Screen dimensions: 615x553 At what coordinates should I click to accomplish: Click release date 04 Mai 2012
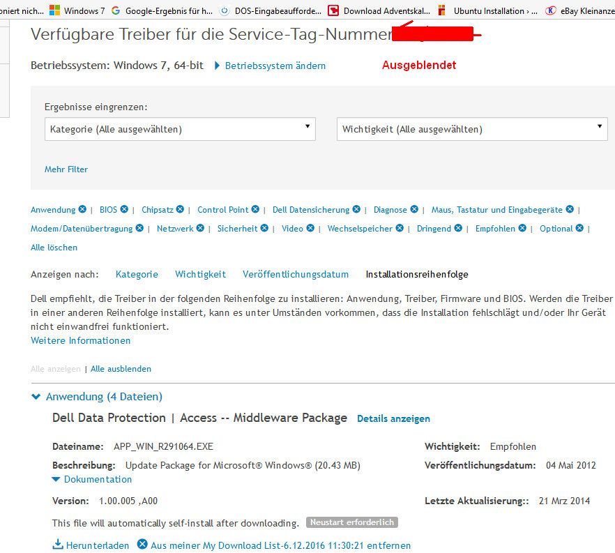coord(570,465)
